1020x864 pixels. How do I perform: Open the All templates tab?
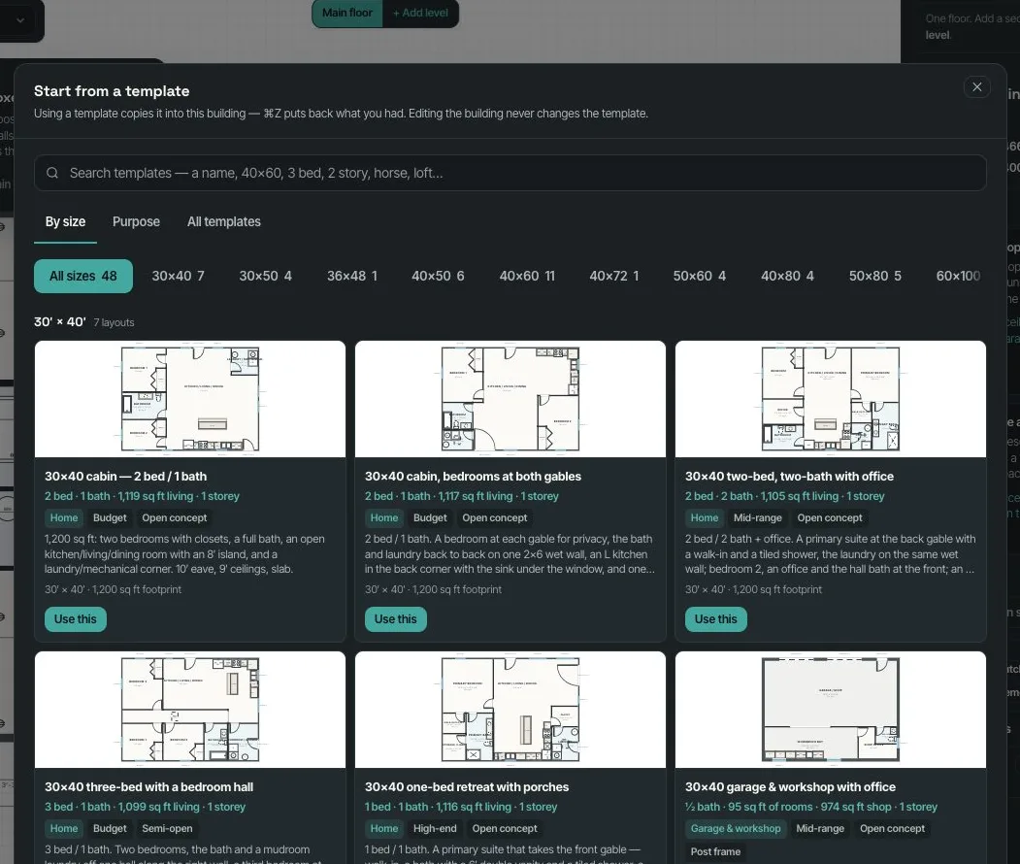click(224, 222)
